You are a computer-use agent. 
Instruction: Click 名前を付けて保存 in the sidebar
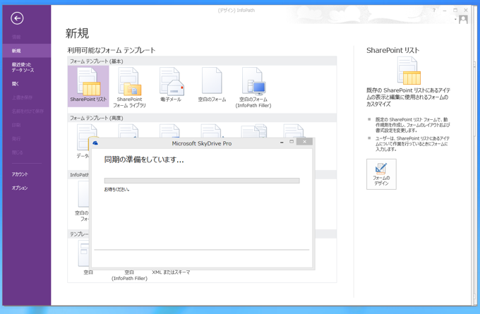point(28,111)
